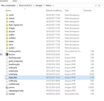The height and width of the screenshot is (101, 104).
Task: Select the cache folder icon
Action: [x=7, y=15]
